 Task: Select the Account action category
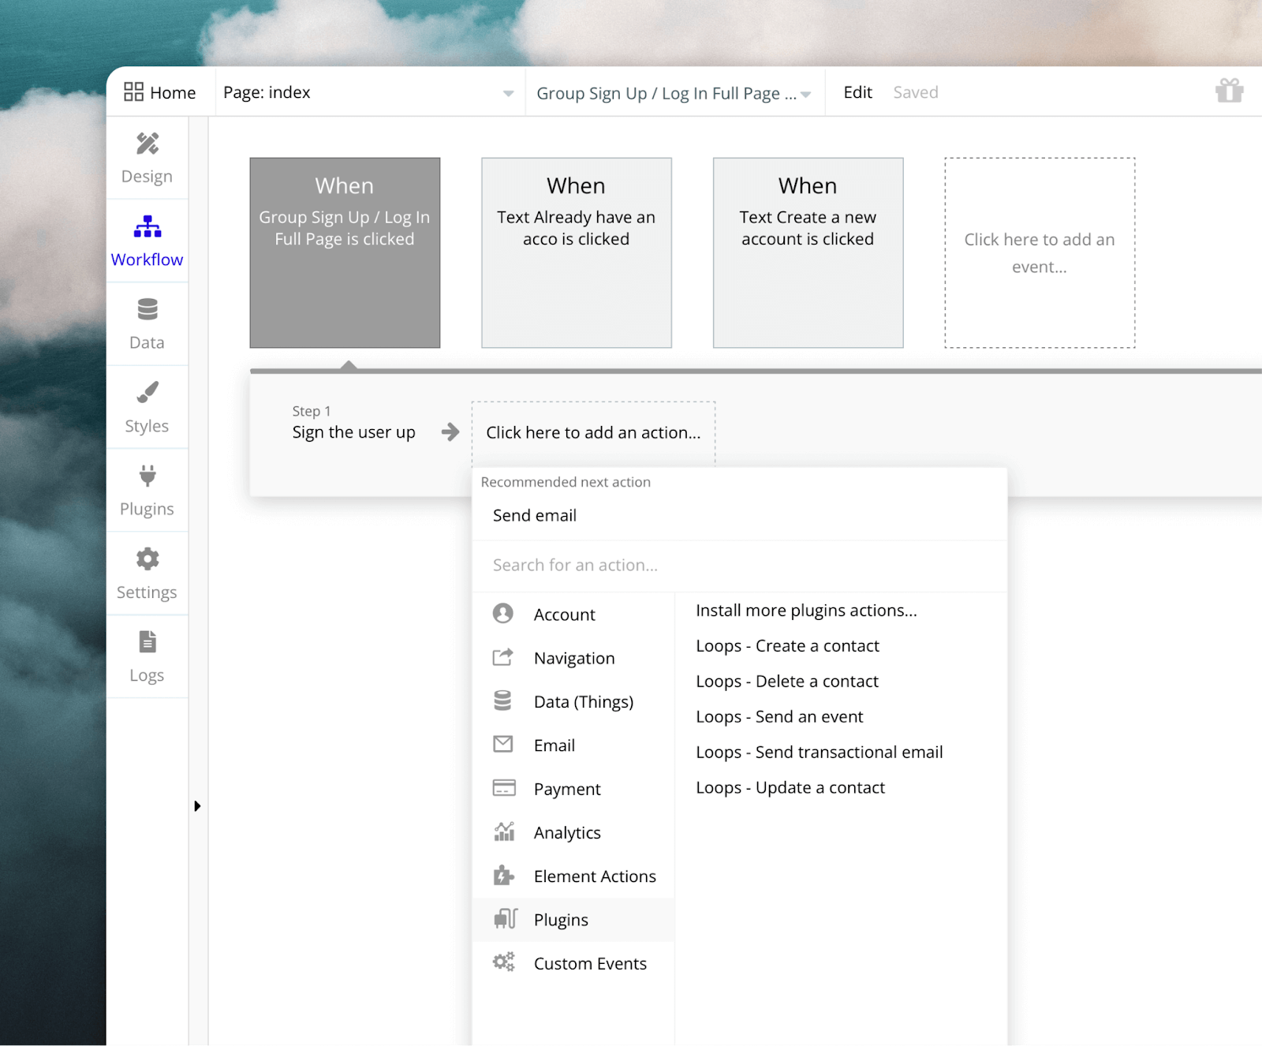[563, 614]
